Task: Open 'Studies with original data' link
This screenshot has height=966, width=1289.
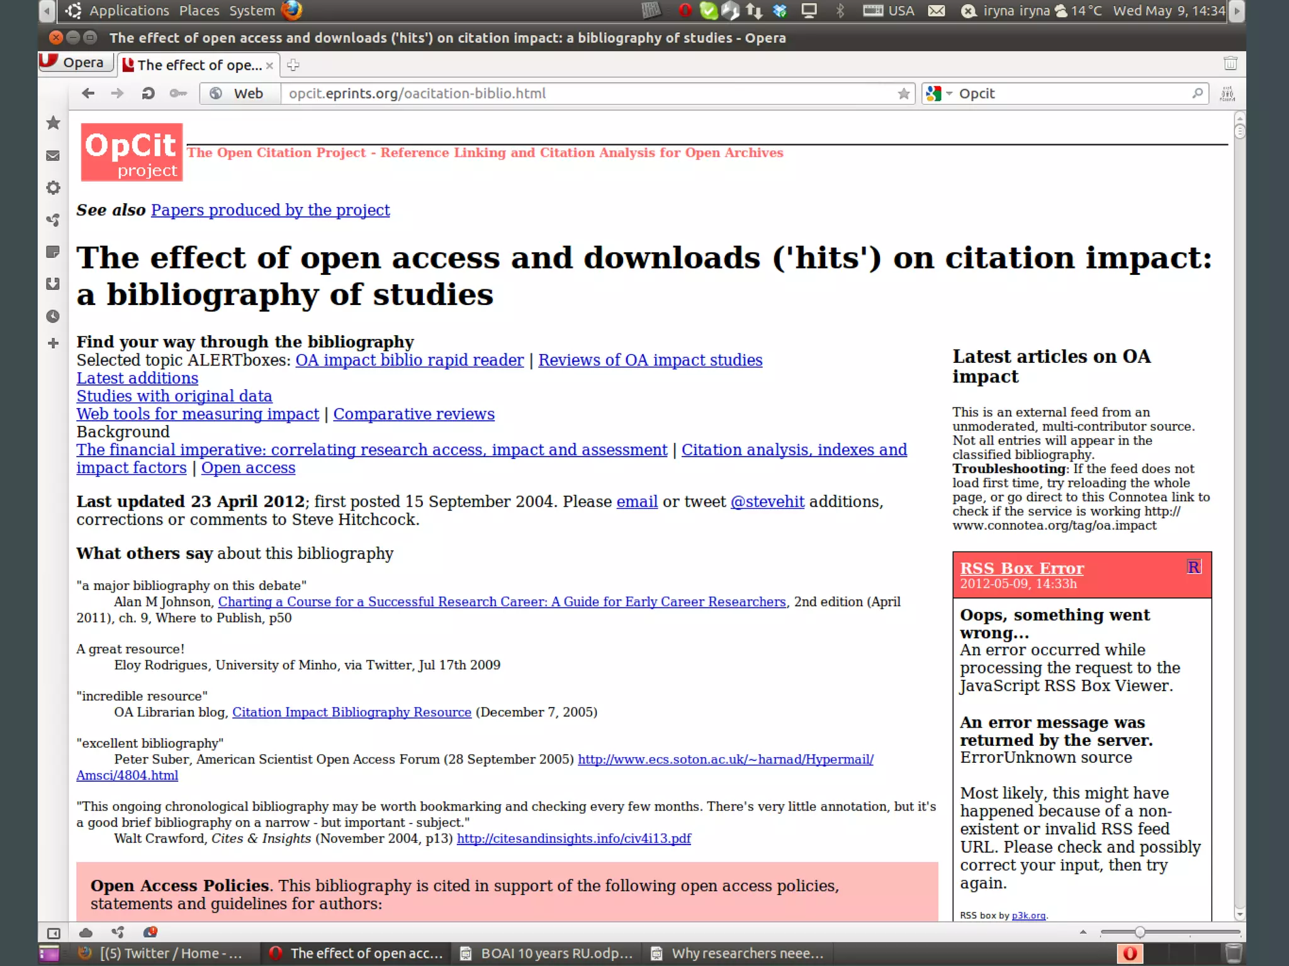Action: coord(174,396)
